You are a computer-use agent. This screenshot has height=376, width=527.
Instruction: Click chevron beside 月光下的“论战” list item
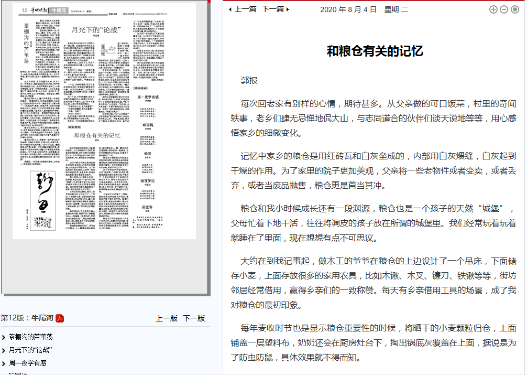(4, 350)
